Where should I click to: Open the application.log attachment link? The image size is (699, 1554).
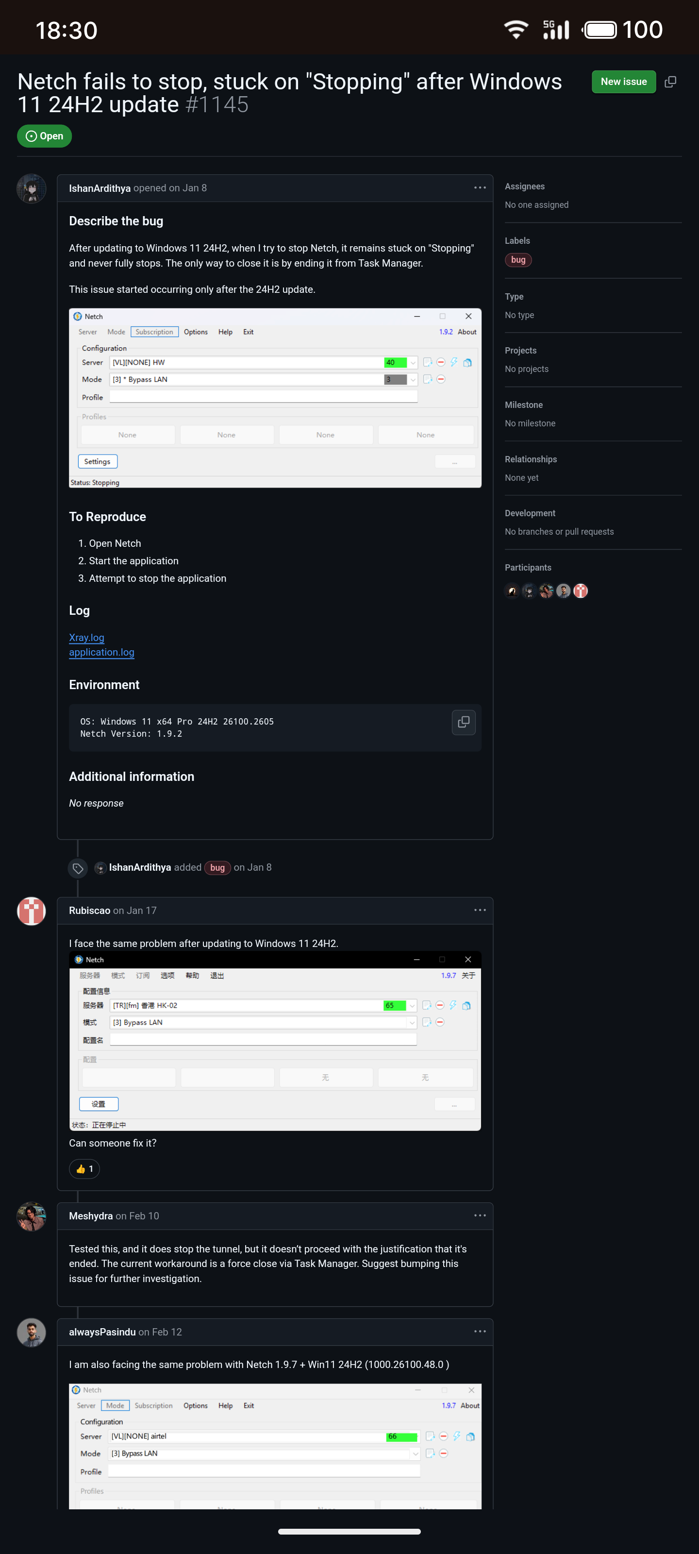coord(101,652)
